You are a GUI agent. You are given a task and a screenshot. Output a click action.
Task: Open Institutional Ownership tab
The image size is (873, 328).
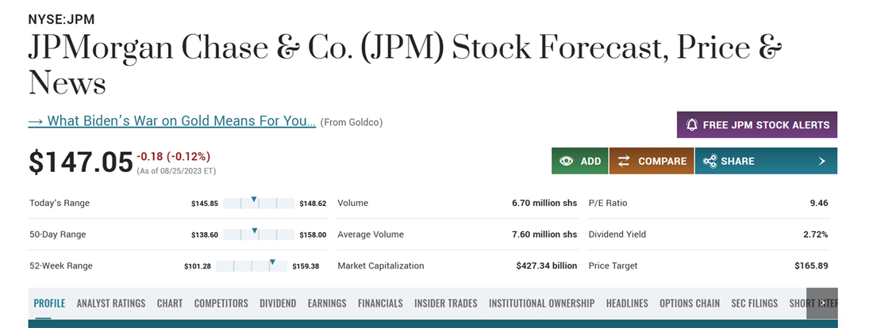[x=541, y=303]
